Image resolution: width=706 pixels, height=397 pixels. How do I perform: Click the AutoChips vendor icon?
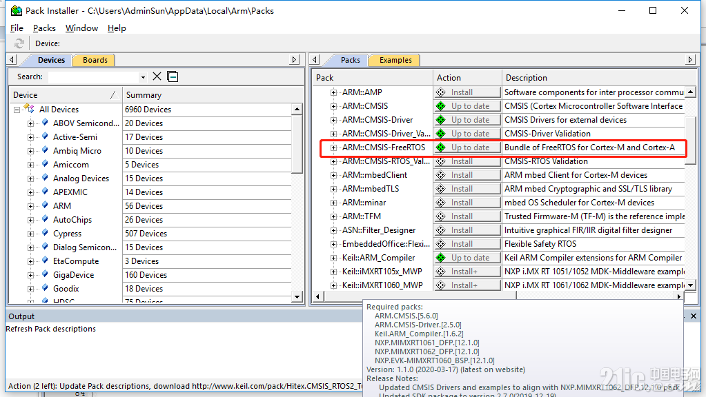(x=45, y=219)
